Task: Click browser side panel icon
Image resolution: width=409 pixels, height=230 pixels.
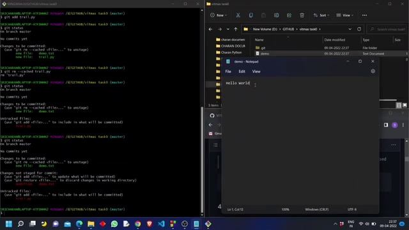Action: pos(386,125)
